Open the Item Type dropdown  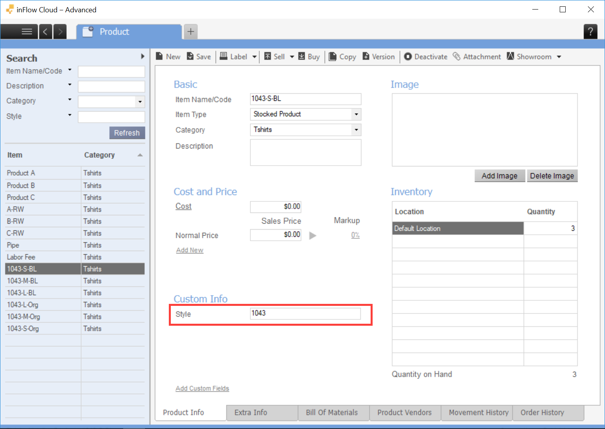[356, 114]
